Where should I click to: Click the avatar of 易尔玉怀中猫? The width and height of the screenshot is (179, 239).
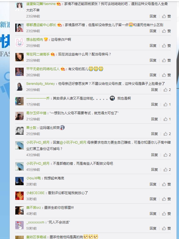pos(19,116)
